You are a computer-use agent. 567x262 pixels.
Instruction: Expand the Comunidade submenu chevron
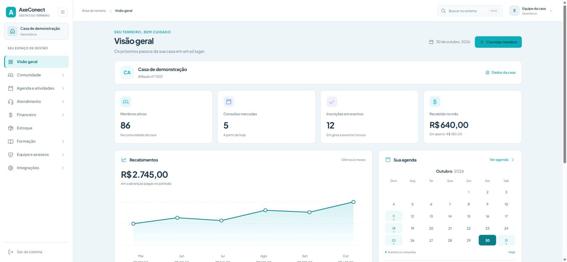(x=63, y=75)
